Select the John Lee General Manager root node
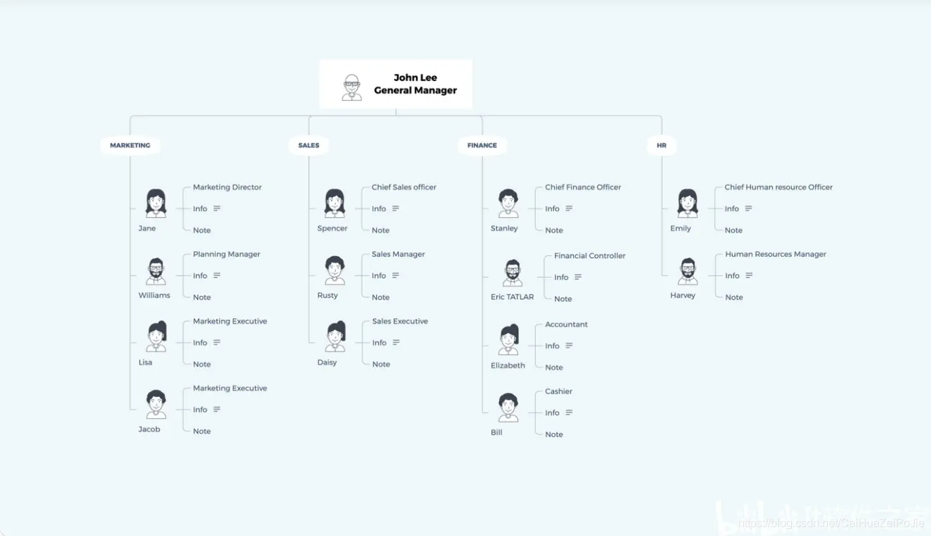The width and height of the screenshot is (931, 536). (396, 84)
